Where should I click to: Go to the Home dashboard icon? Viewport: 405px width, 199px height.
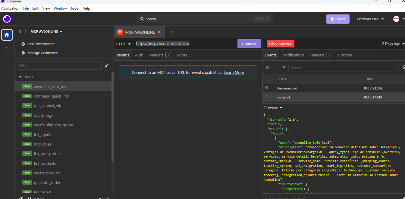click(7, 35)
